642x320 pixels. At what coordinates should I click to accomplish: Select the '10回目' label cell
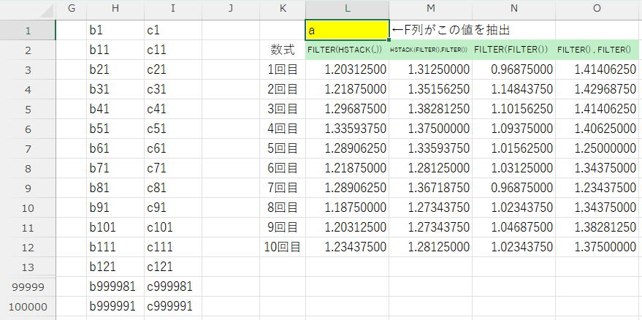coord(283,247)
